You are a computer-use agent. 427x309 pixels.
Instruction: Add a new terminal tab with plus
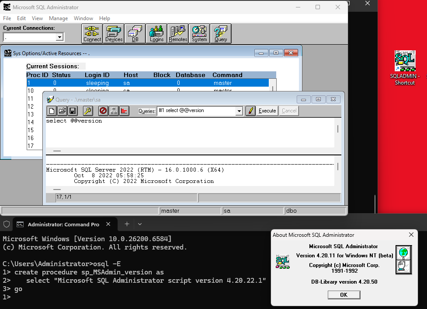(127, 224)
